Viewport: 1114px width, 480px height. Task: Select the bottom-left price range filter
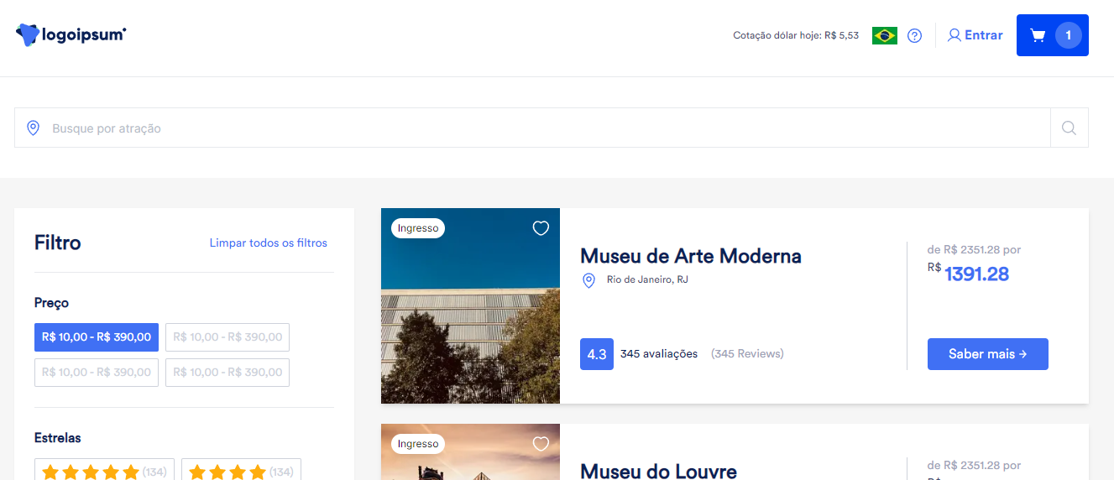pos(97,373)
